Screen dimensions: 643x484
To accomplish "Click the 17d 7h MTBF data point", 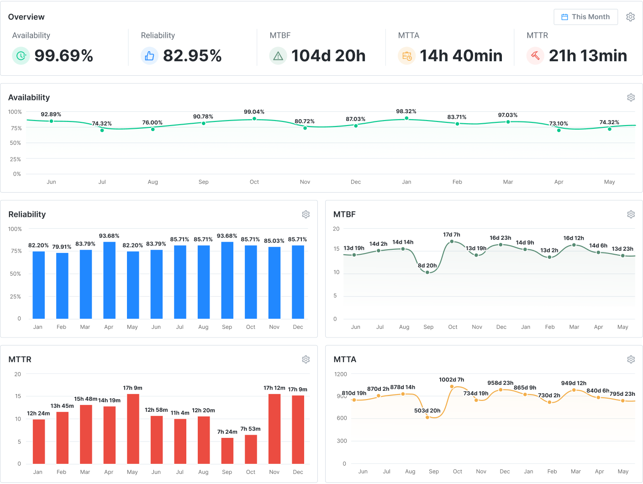I will click(452, 242).
